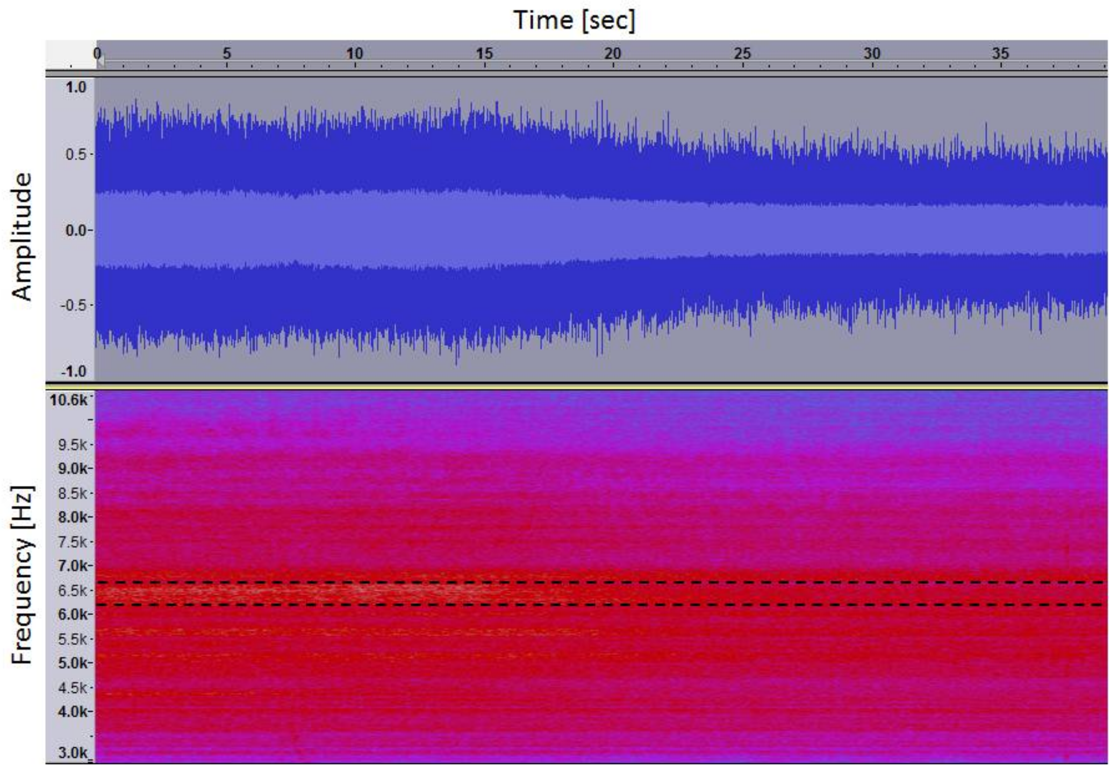This screenshot has height=773, width=1118.
Task: Click the 30 second mark on ruler
Action: click(872, 54)
